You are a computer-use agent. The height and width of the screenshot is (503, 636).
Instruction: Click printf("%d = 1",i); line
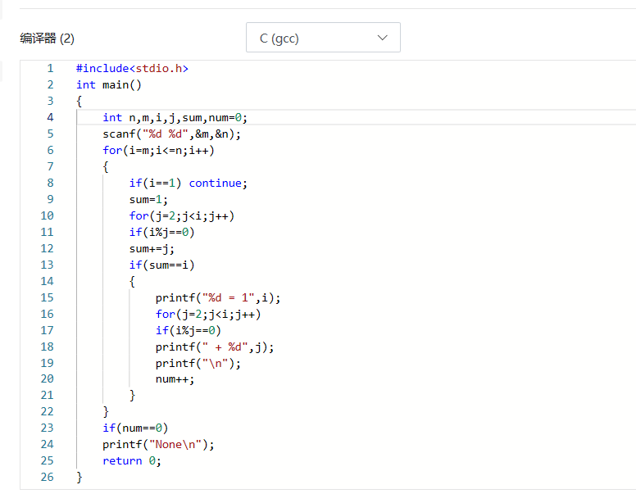218,298
